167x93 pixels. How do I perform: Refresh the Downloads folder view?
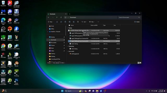tap(61, 17)
